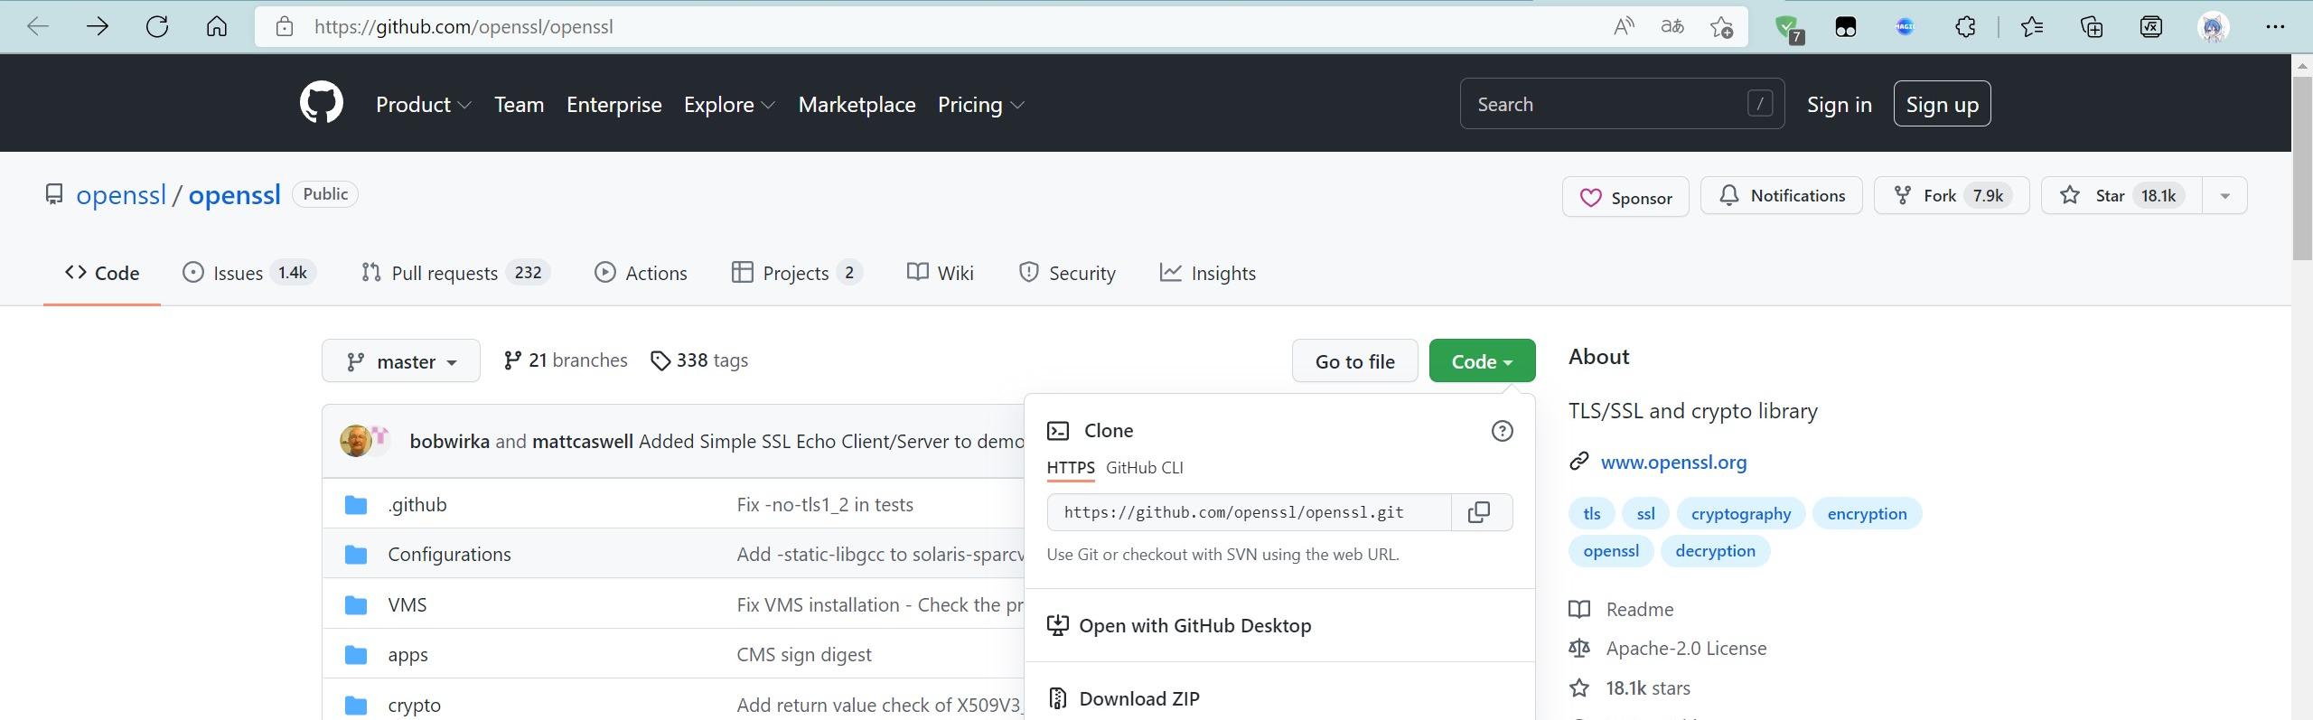Open the Projects tab

coord(797,273)
